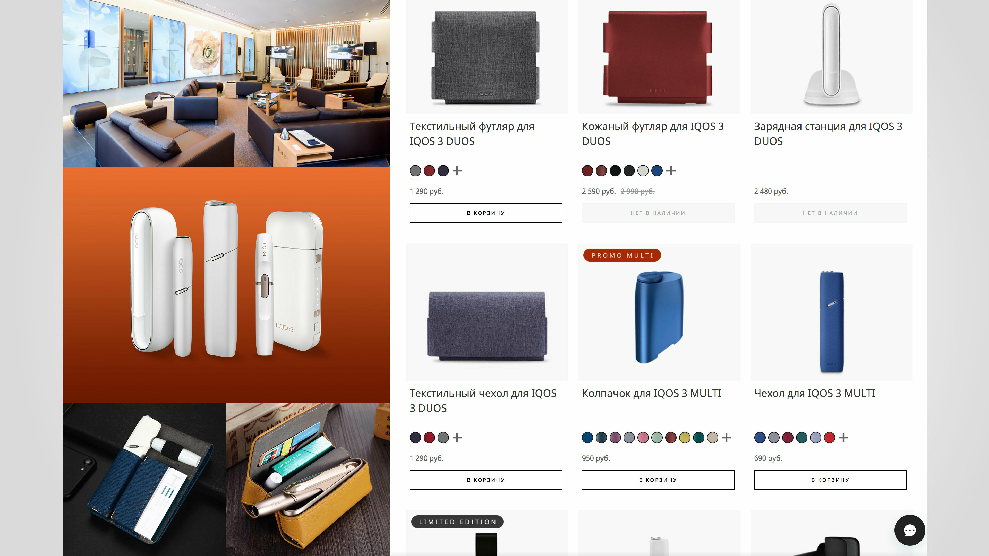Viewport: 989px width, 556px height.
Task: Expand more colors for Кожаный футляр
Action: (671, 170)
